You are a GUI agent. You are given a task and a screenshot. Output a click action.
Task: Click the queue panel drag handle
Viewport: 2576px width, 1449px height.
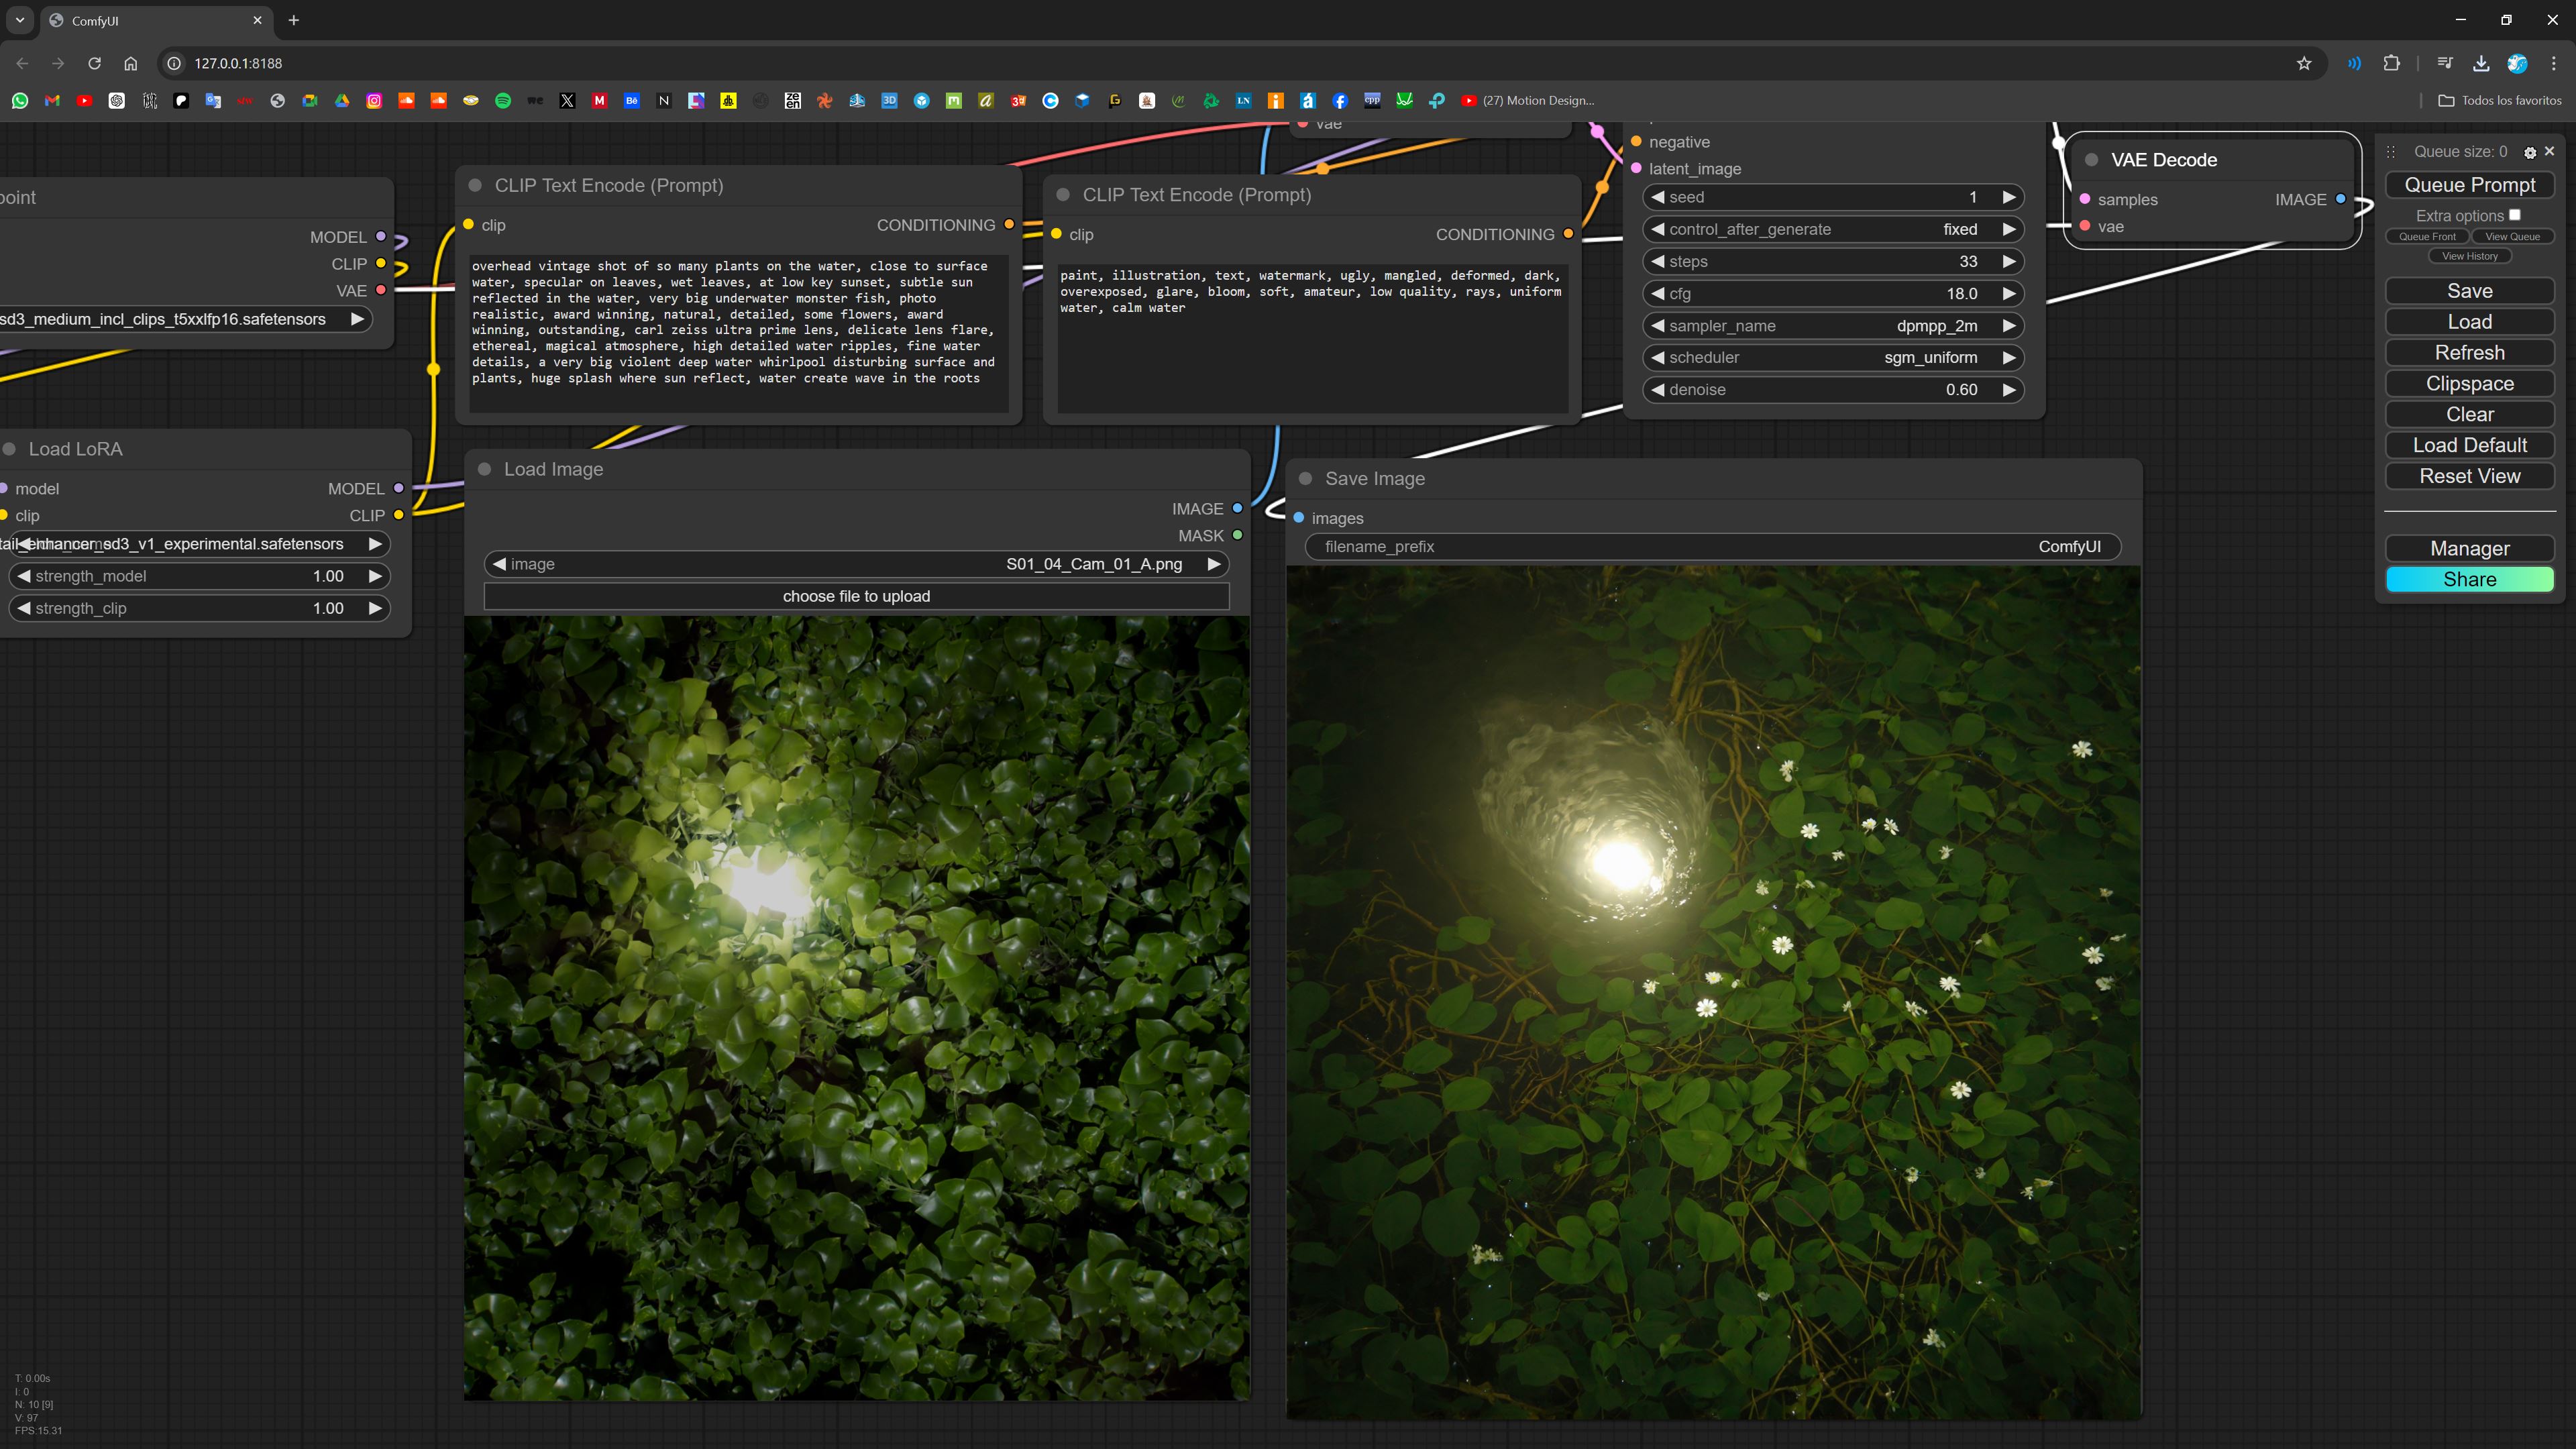[2391, 152]
